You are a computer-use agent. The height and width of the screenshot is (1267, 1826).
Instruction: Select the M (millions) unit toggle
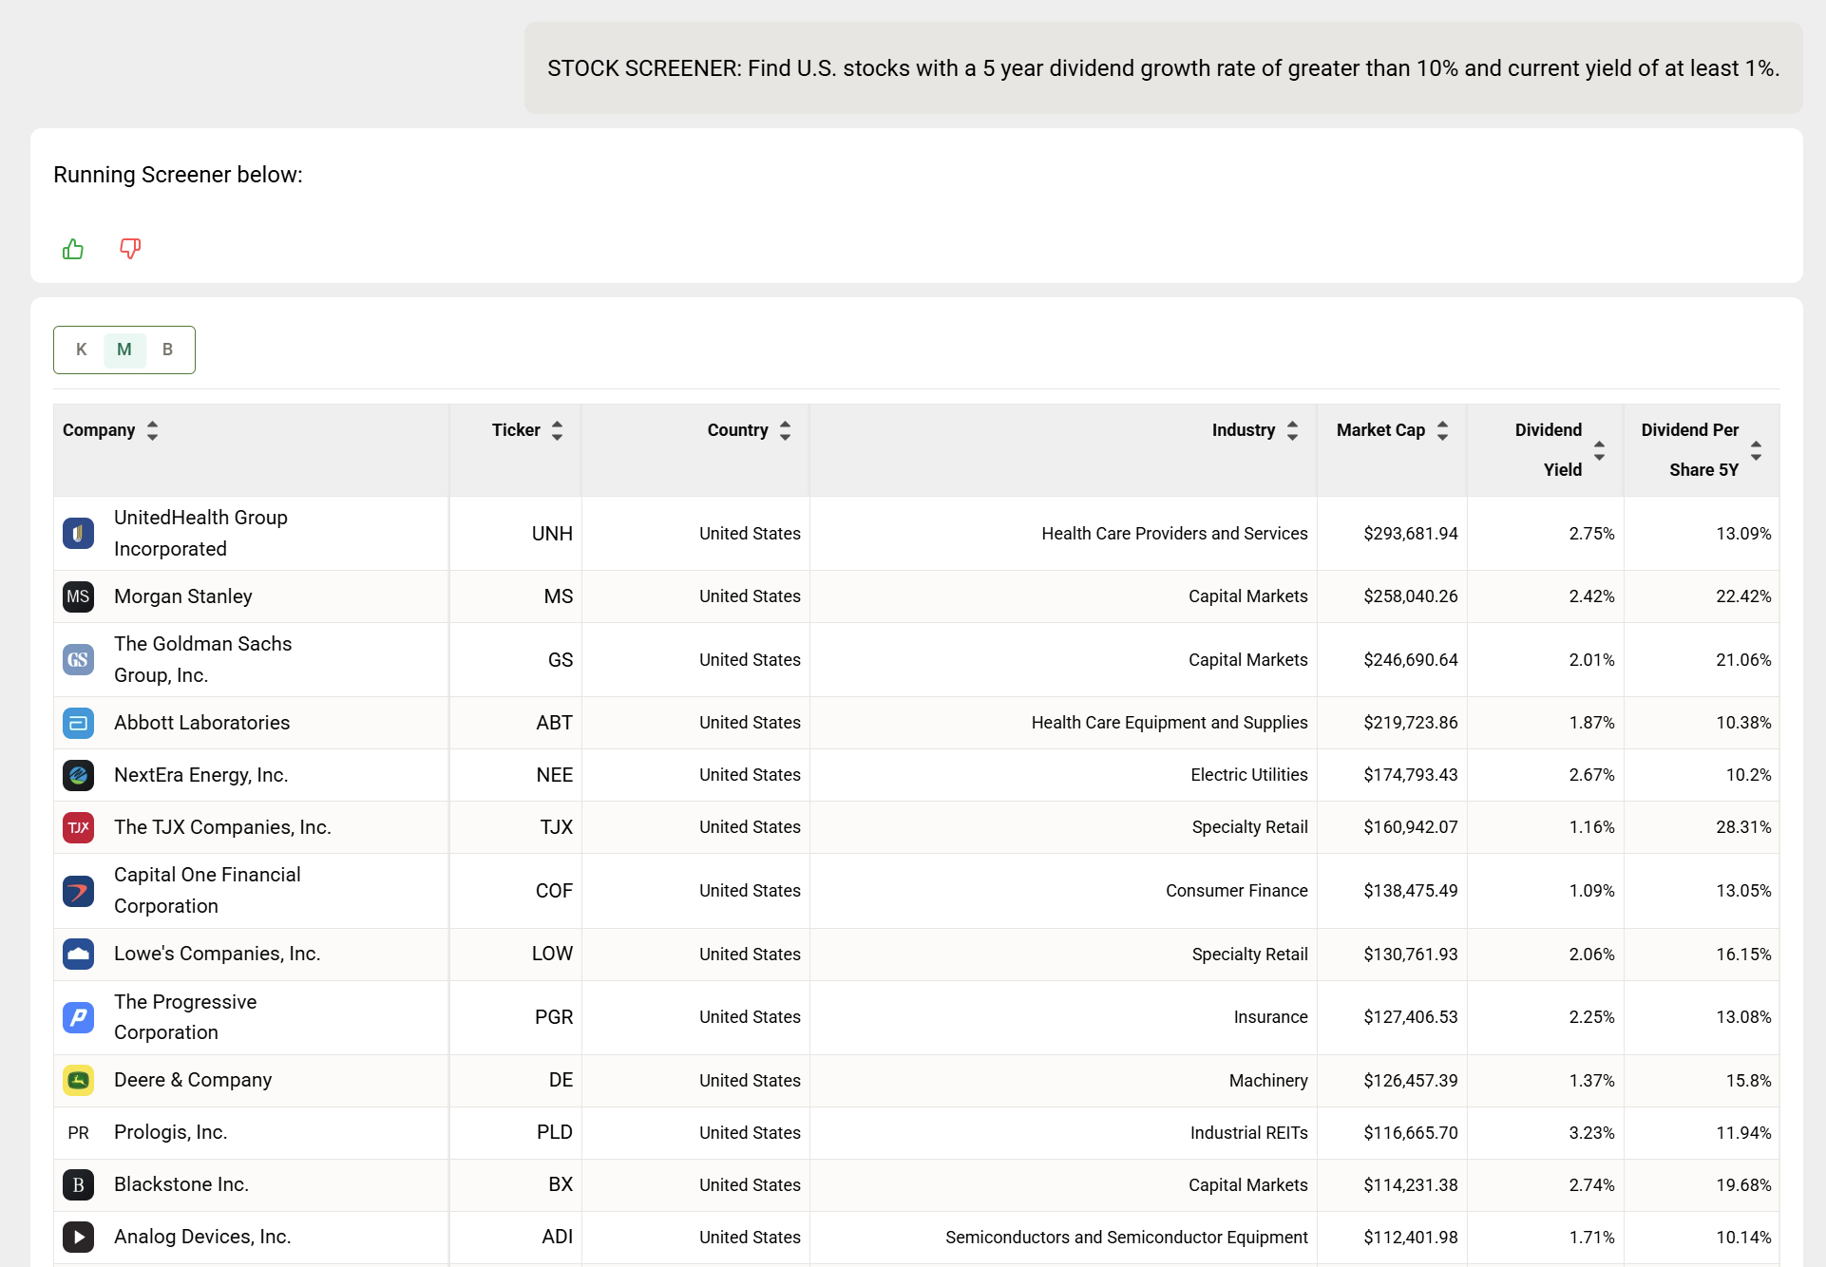(124, 350)
